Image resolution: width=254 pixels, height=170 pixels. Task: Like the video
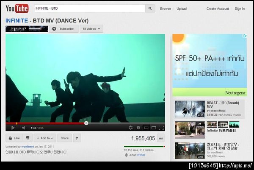pos(14,138)
